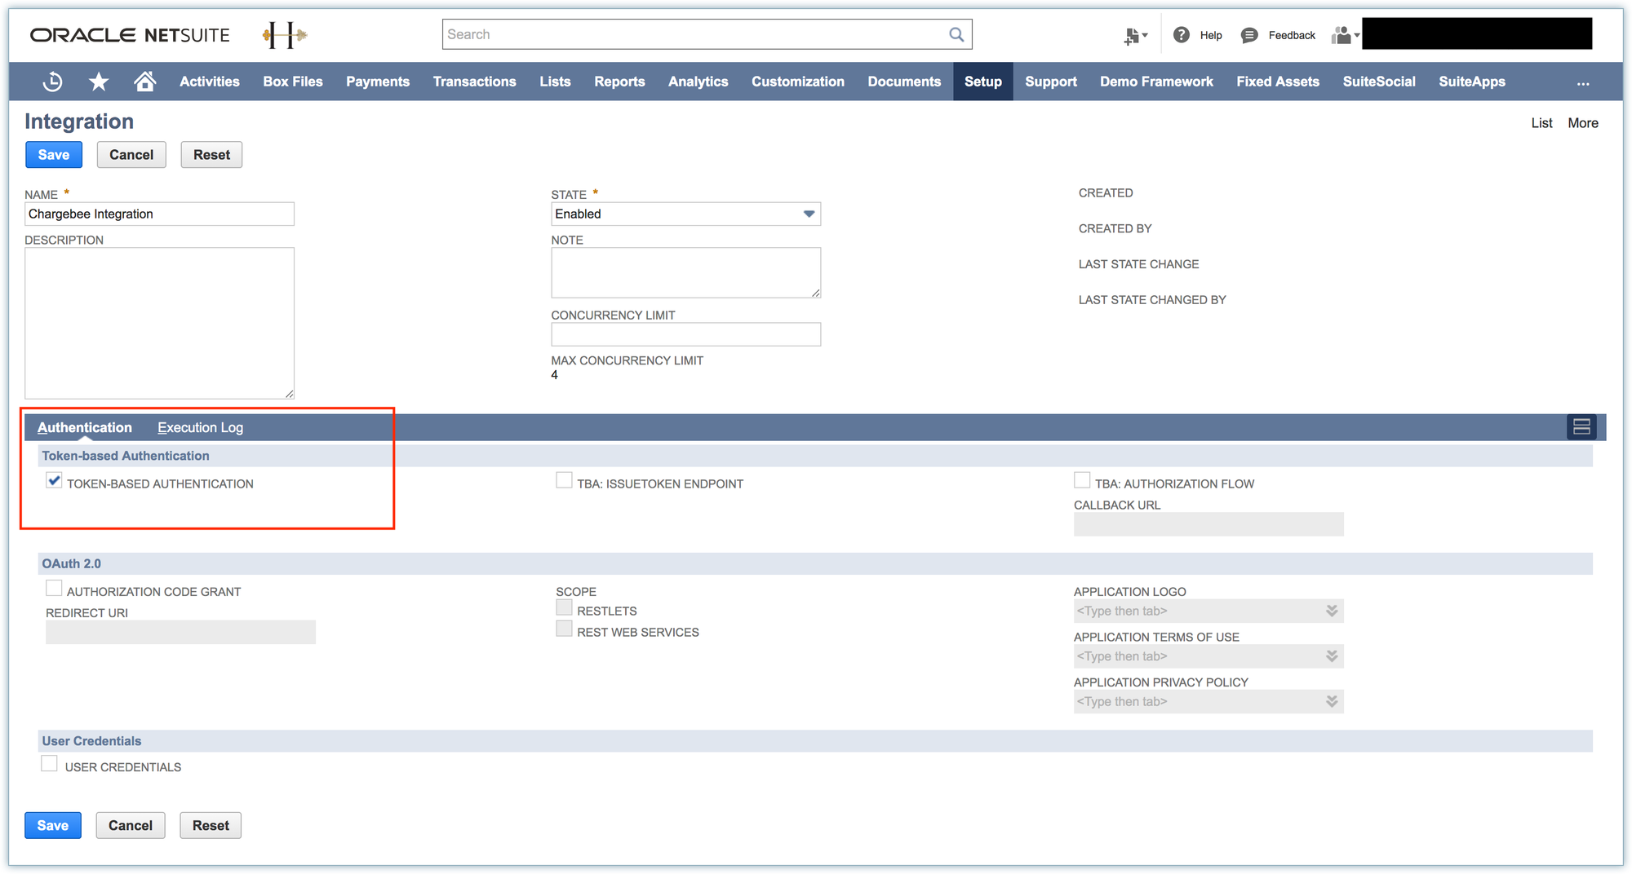
Task: Go to the Home house icon
Action: (x=145, y=82)
